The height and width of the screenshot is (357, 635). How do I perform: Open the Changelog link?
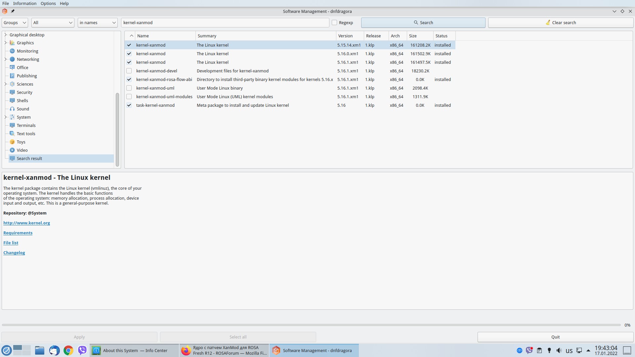coord(14,253)
